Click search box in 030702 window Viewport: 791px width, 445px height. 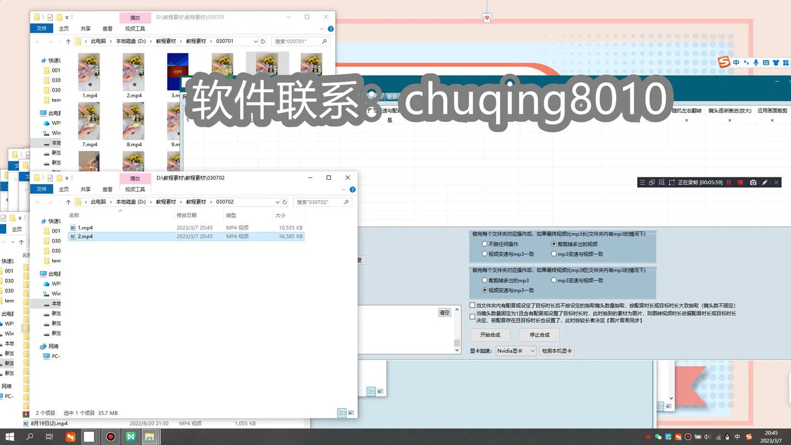323,202
